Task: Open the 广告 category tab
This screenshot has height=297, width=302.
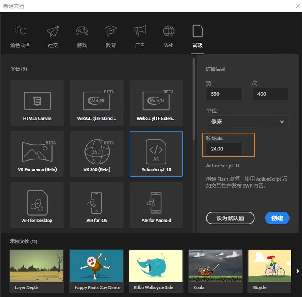Action: [140, 37]
